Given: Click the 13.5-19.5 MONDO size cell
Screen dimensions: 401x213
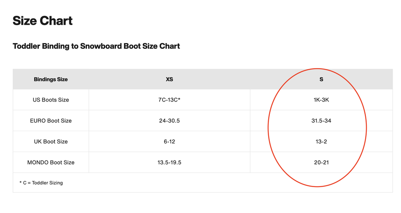Looking at the screenshot, I should pyautogui.click(x=169, y=162).
